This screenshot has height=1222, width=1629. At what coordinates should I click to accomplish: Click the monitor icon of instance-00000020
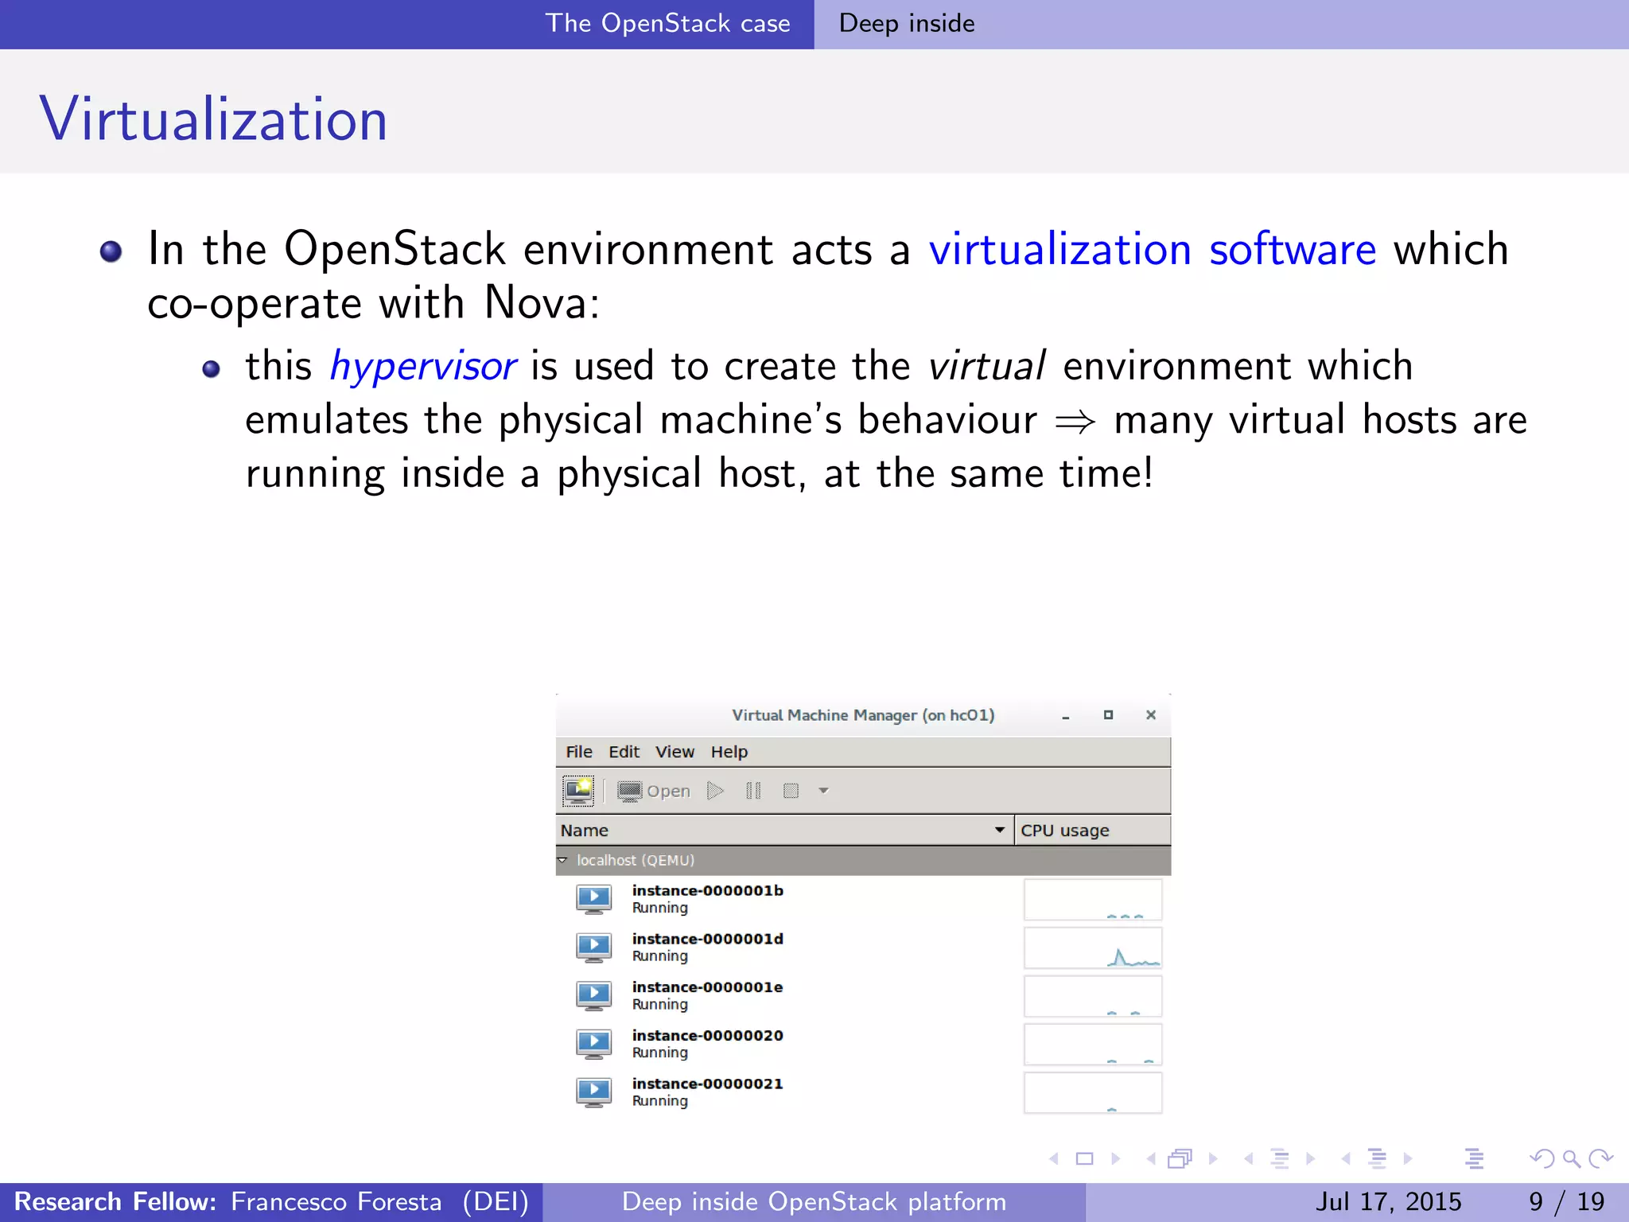click(594, 1044)
